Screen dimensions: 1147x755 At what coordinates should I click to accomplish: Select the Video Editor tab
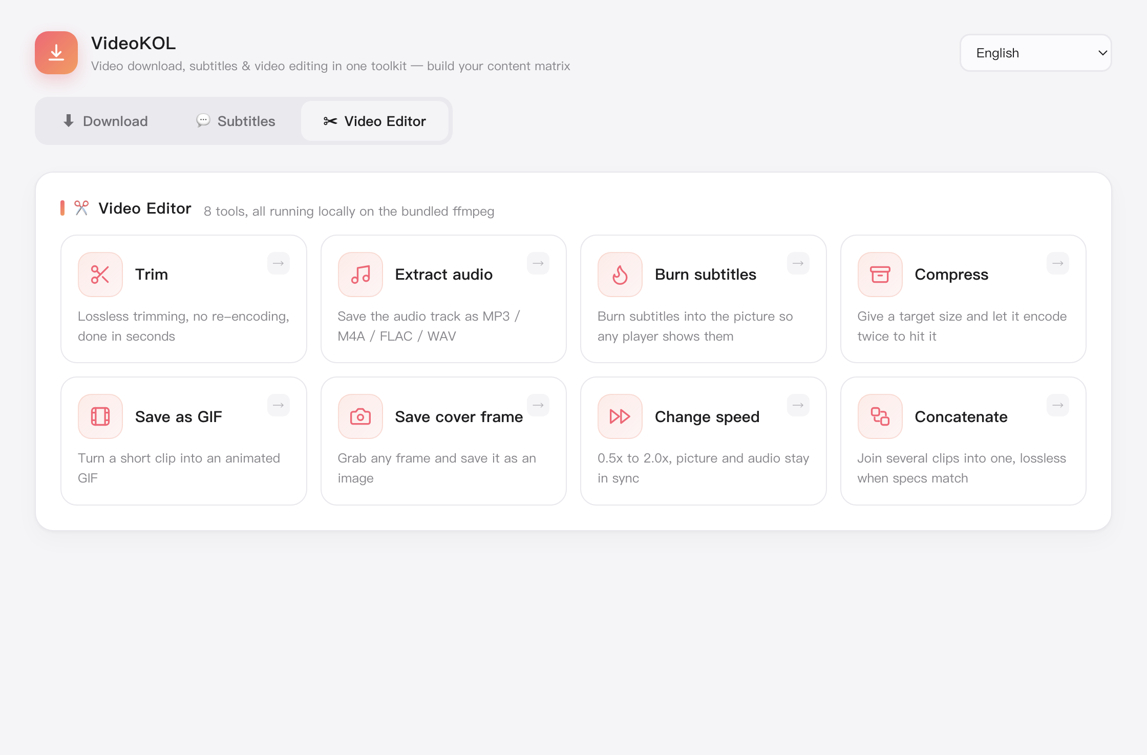pyautogui.click(x=375, y=121)
